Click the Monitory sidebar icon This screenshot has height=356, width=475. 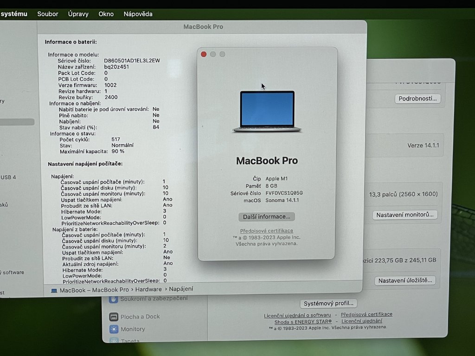click(x=114, y=329)
